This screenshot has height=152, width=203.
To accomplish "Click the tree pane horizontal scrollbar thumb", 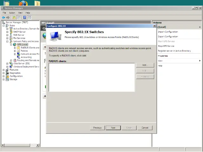I will (17, 145).
